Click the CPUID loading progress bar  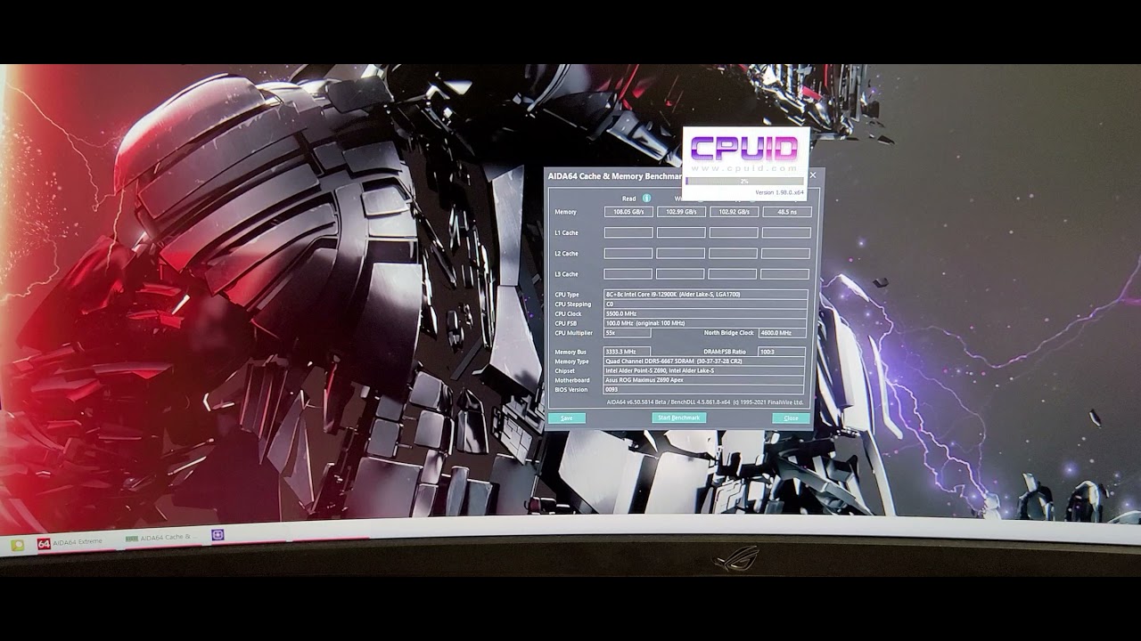[744, 182]
